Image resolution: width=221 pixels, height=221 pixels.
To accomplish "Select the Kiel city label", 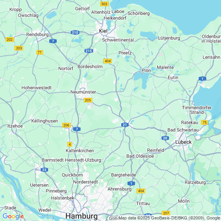I will (x=103, y=31).
